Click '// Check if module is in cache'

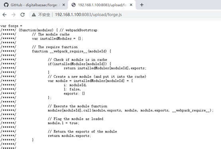[77, 60]
